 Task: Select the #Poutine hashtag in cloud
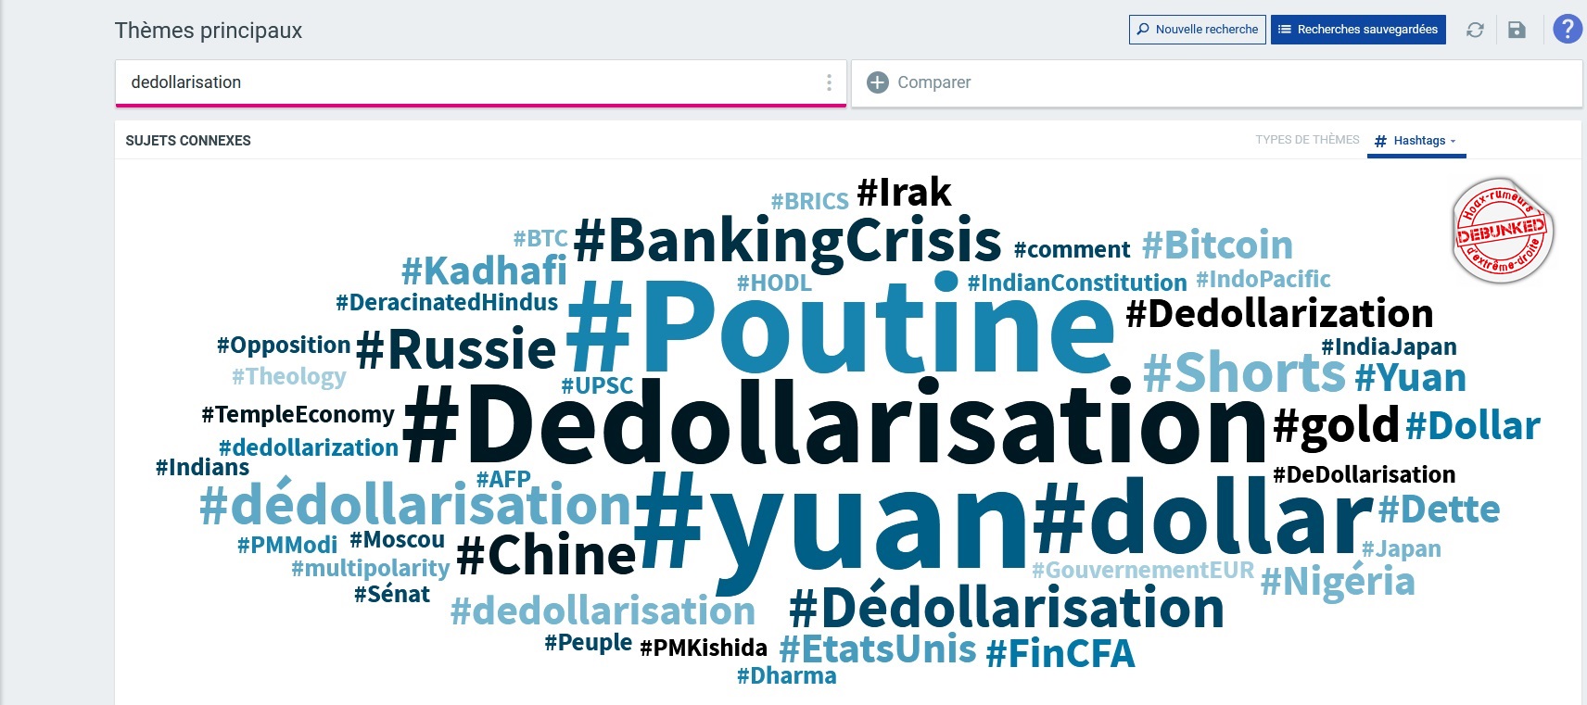(840, 324)
